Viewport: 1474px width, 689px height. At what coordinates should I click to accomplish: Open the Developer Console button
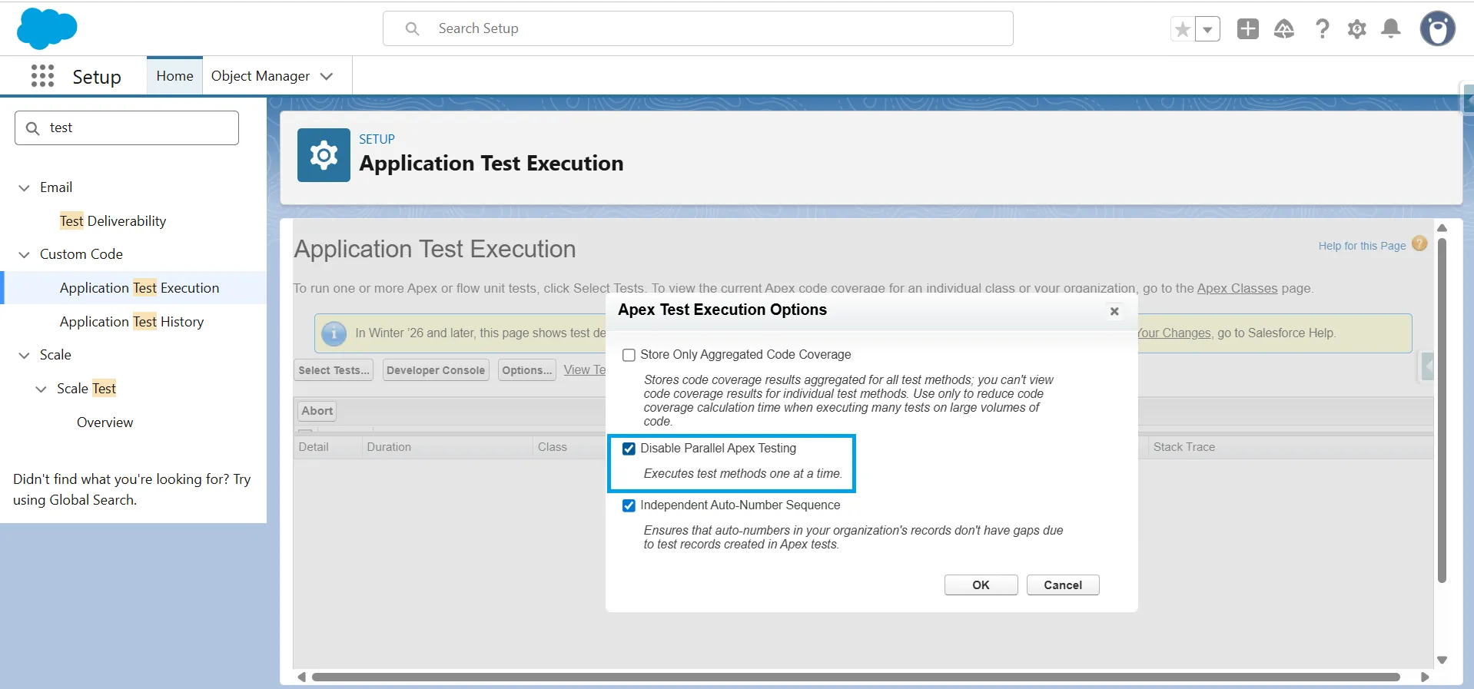pyautogui.click(x=436, y=370)
